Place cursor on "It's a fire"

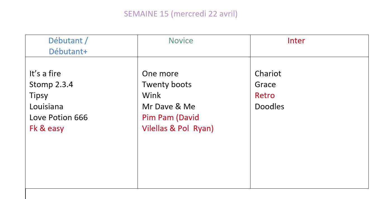point(45,74)
